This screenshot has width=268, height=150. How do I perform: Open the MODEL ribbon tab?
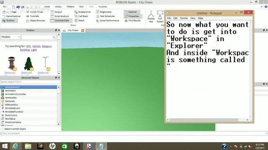coord(58,7)
